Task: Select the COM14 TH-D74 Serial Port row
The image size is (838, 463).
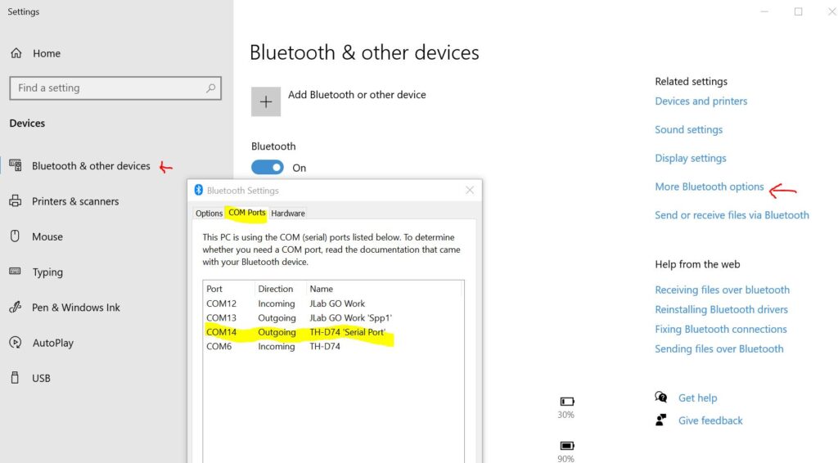Action: click(327, 333)
